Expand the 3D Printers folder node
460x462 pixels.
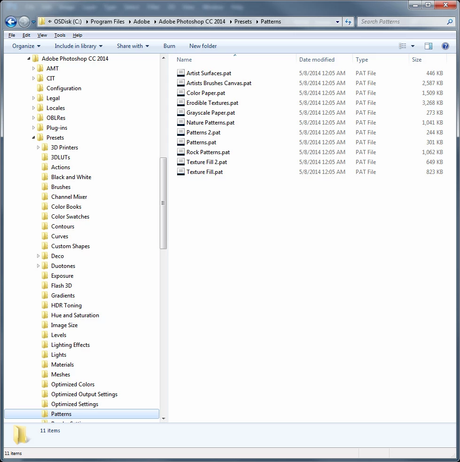coord(38,147)
